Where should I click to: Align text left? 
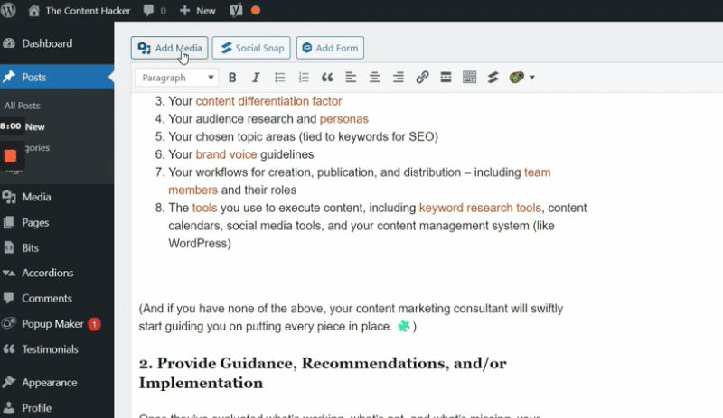tap(351, 78)
